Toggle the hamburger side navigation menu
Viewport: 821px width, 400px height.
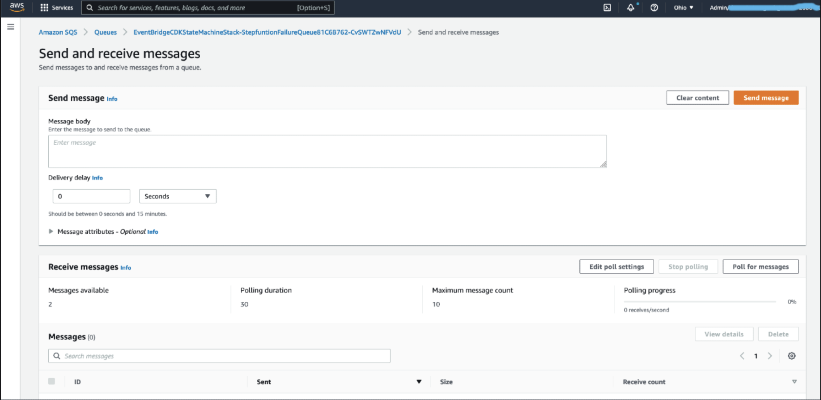10,27
